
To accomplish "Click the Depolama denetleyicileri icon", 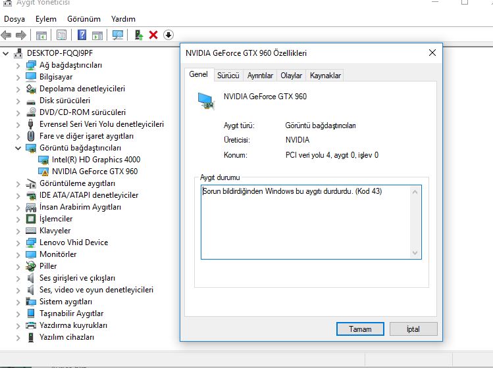I will [x=31, y=89].
